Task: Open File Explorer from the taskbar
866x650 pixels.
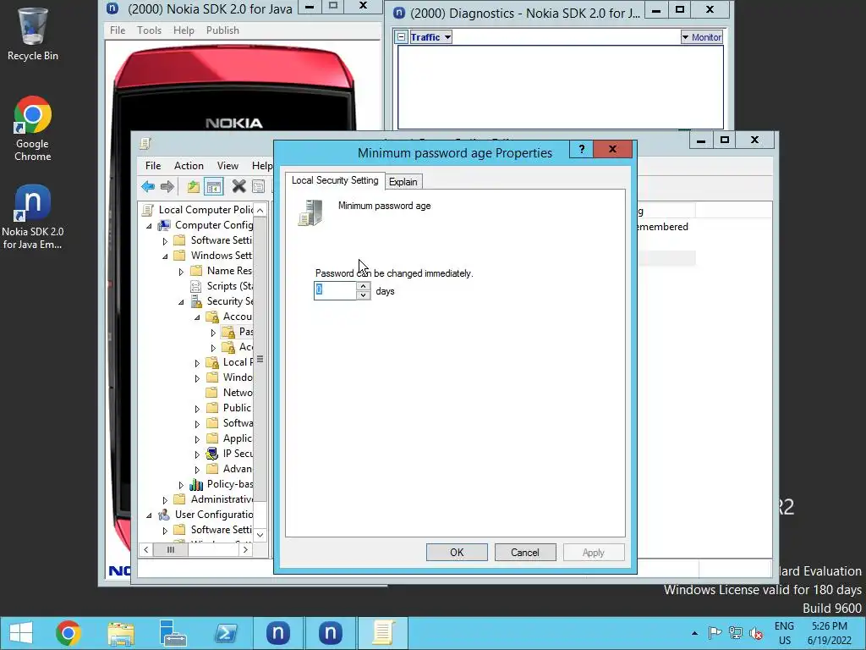Action: [121, 633]
